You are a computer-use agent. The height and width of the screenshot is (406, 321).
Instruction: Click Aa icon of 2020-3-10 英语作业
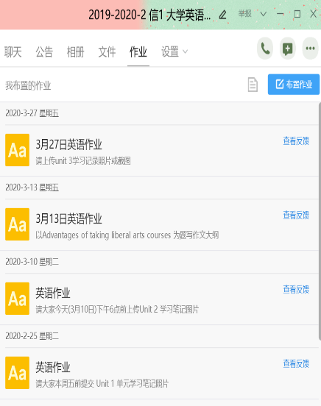17,299
